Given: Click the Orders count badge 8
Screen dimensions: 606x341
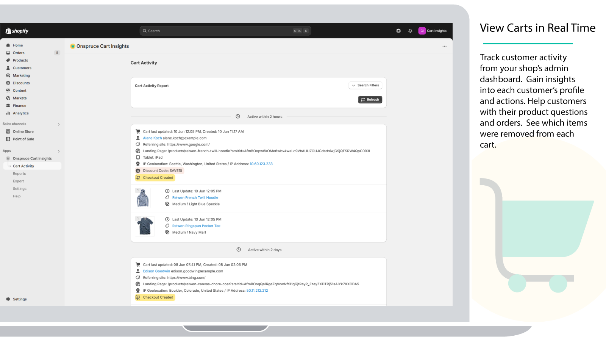Looking at the screenshot, I should tap(57, 53).
